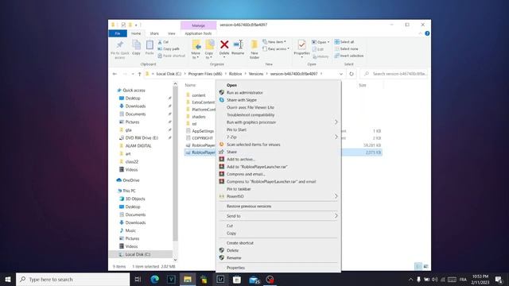Click Paste shortcut in ribbon

(x=172, y=56)
